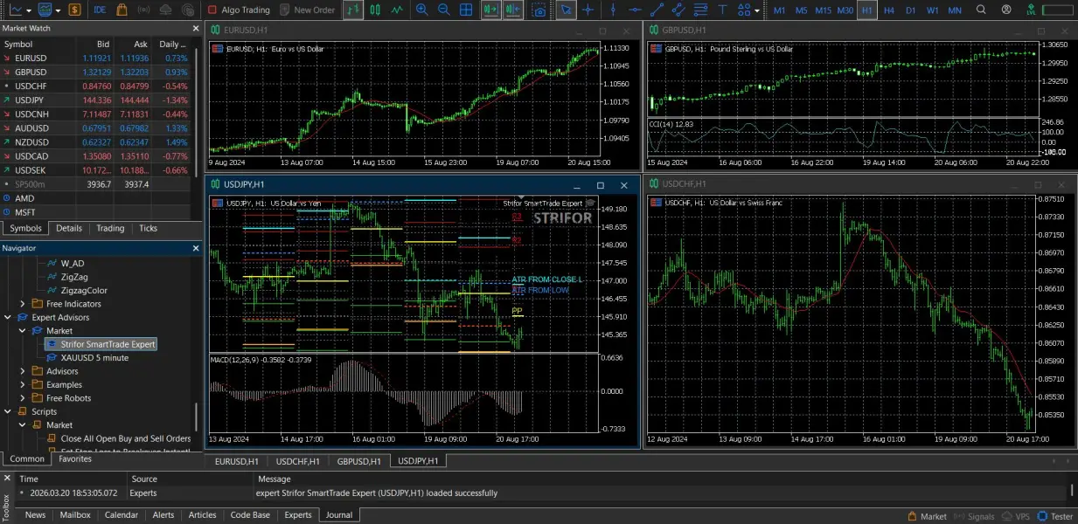Click the tile windows grid icon

point(466,10)
